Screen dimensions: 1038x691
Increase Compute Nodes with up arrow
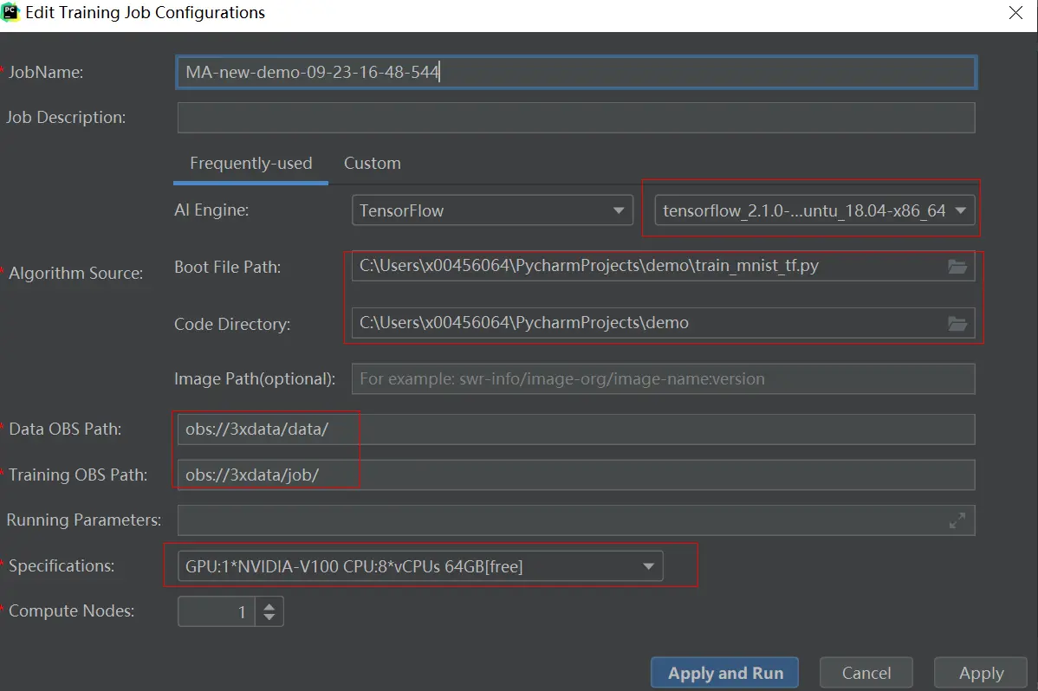point(269,606)
